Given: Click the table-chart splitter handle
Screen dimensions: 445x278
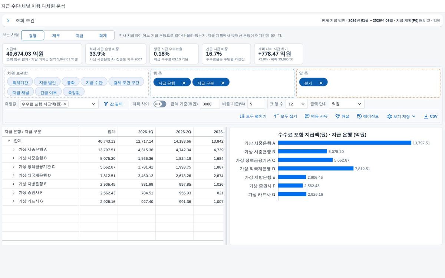Looking at the screenshot, I should pos(227,186).
